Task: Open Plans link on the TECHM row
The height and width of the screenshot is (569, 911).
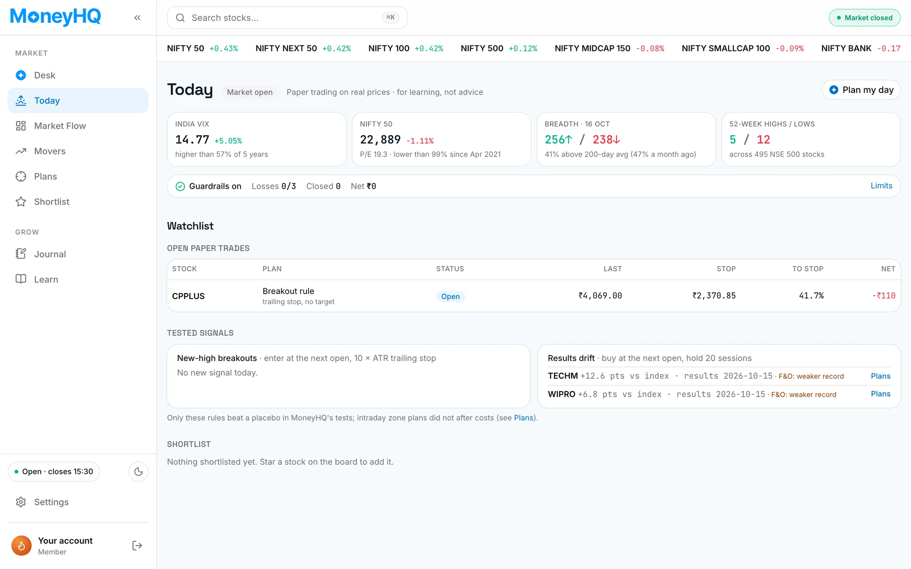Action: [880, 376]
